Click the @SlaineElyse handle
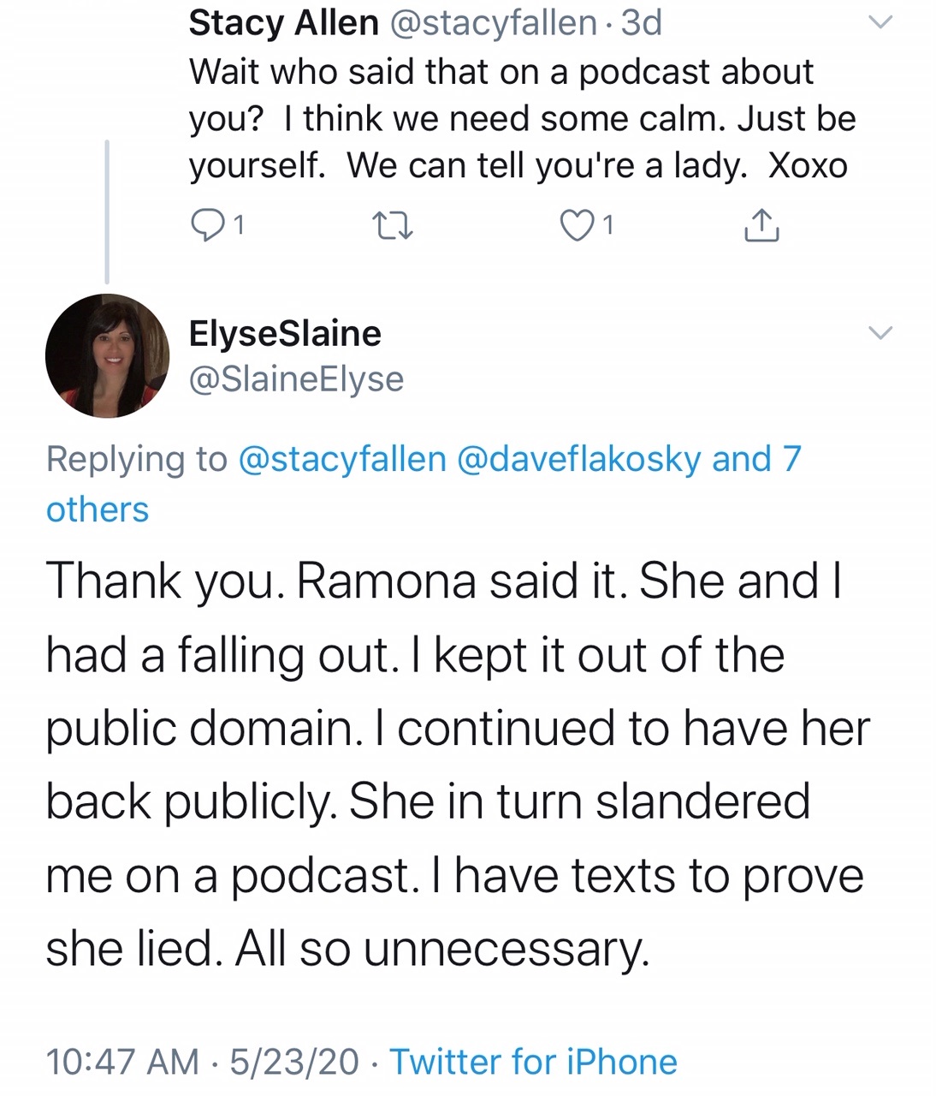 point(296,378)
